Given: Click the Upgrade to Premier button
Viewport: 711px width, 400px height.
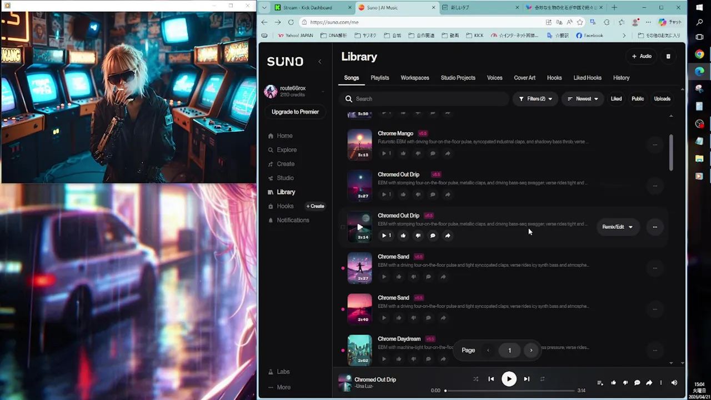Looking at the screenshot, I should pyautogui.click(x=295, y=112).
